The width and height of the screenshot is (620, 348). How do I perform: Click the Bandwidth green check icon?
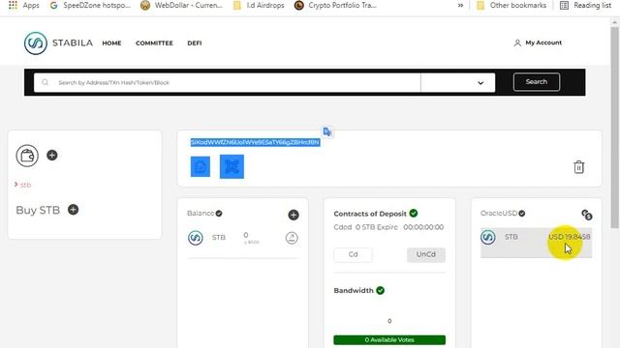pos(381,290)
